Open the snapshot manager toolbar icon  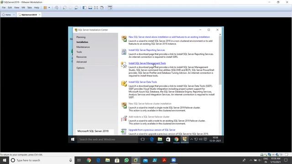click(76, 8)
